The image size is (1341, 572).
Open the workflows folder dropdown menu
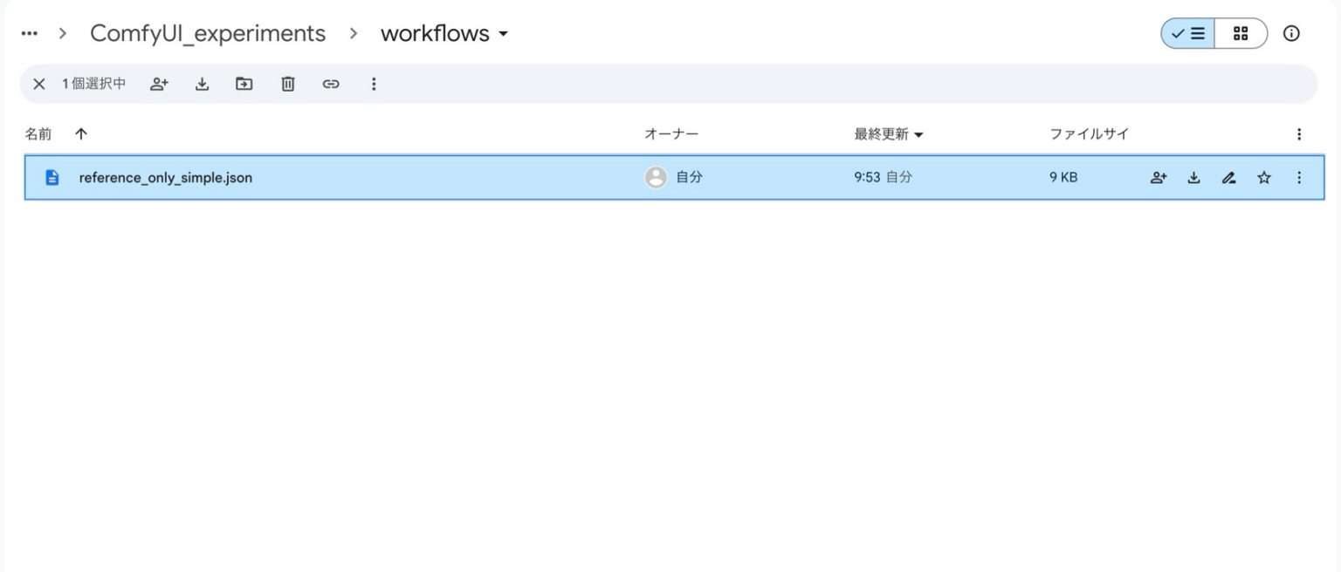503,34
